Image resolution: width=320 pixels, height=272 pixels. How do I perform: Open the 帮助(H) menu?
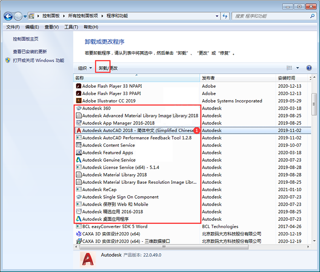[x=91, y=27]
